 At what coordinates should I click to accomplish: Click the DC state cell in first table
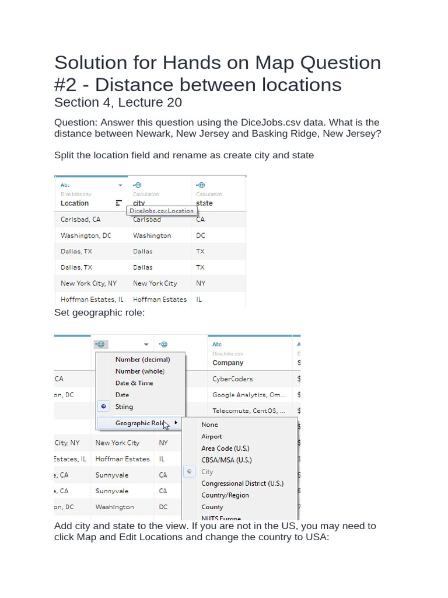click(x=201, y=235)
